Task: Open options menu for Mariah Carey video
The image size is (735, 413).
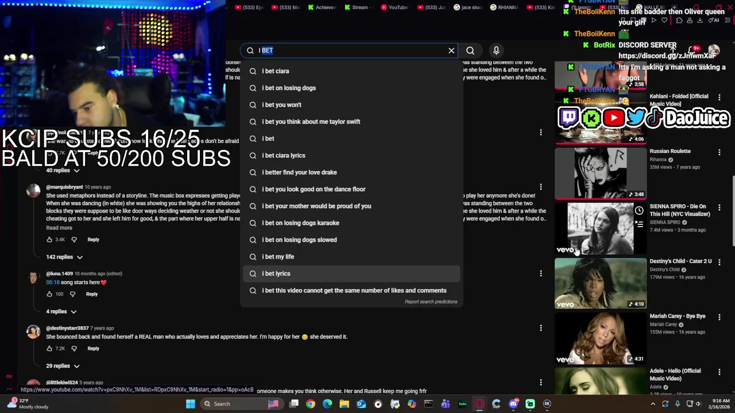Action: (719, 317)
